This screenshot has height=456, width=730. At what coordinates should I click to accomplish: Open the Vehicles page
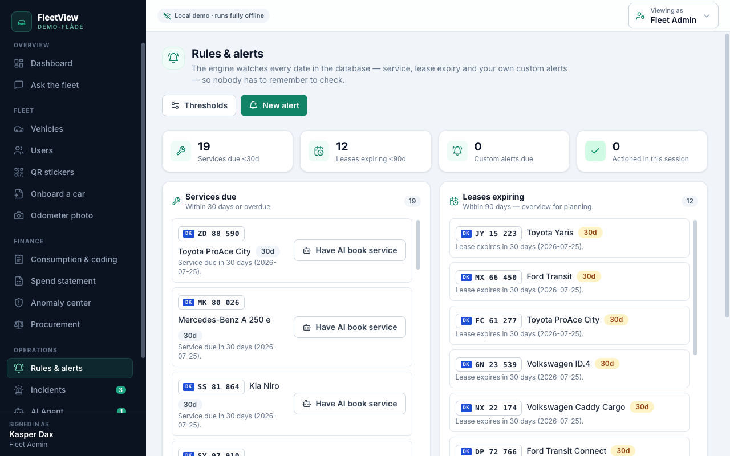click(70, 129)
